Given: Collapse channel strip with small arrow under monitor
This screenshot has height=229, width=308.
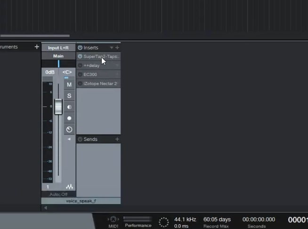Looking at the screenshot, I should click(x=69, y=139).
